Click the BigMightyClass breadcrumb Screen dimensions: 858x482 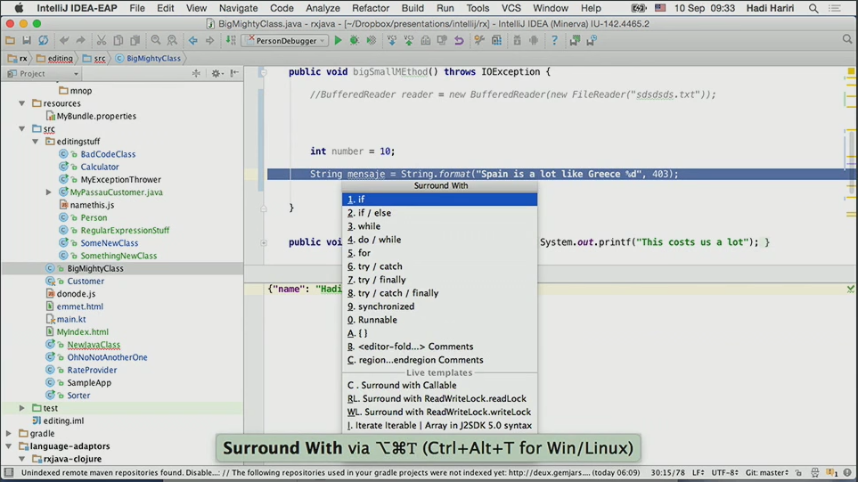(x=148, y=58)
